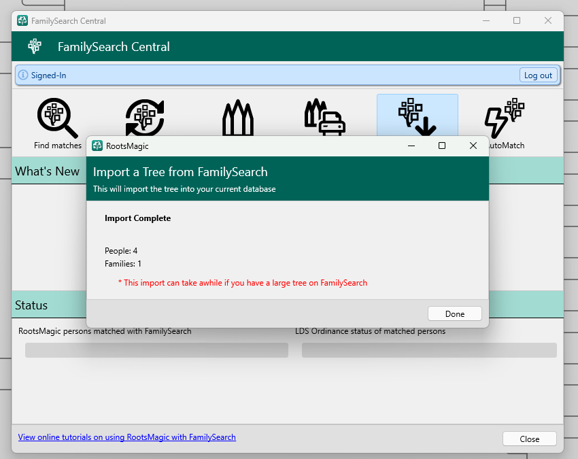Screen dimensions: 578x459
Task: Click the 'Import Complete' heading text
Action: point(137,218)
